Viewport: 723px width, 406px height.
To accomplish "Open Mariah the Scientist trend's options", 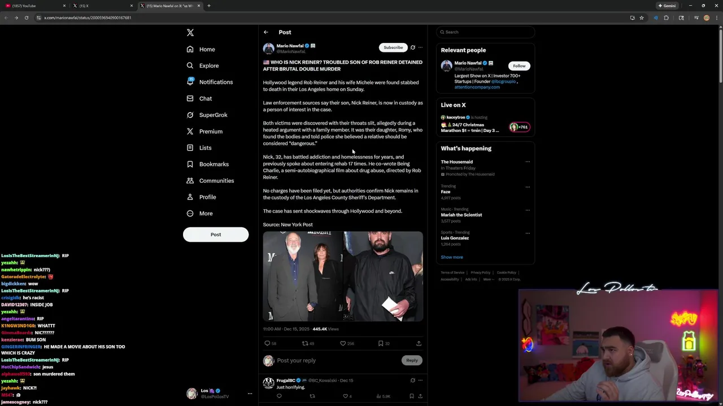I will pyautogui.click(x=528, y=210).
